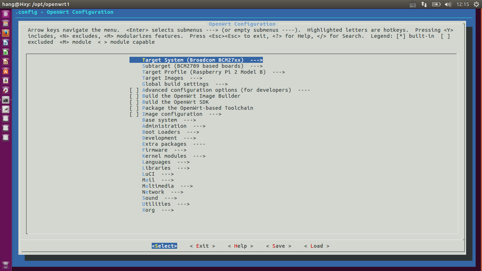The width and height of the screenshot is (482, 271).
Task: Click the 12:15 clock in the top panel
Action: [x=463, y=4]
